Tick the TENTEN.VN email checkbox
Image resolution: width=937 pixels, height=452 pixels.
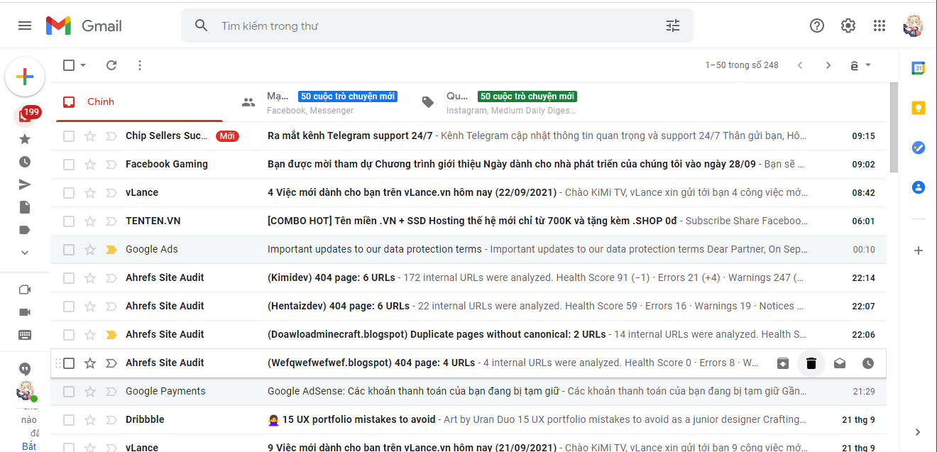[69, 221]
